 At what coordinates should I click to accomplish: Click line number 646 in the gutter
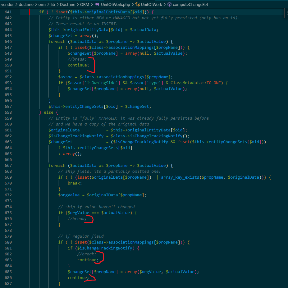click(x=8, y=42)
